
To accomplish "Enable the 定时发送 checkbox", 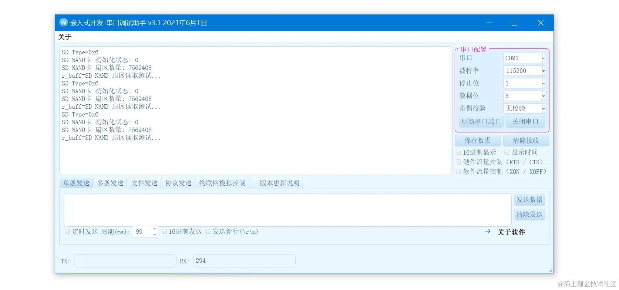I will click(x=67, y=232).
